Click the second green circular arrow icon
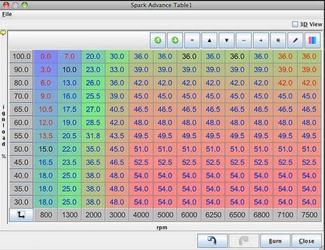The width and height of the screenshot is (325, 250). point(175,40)
